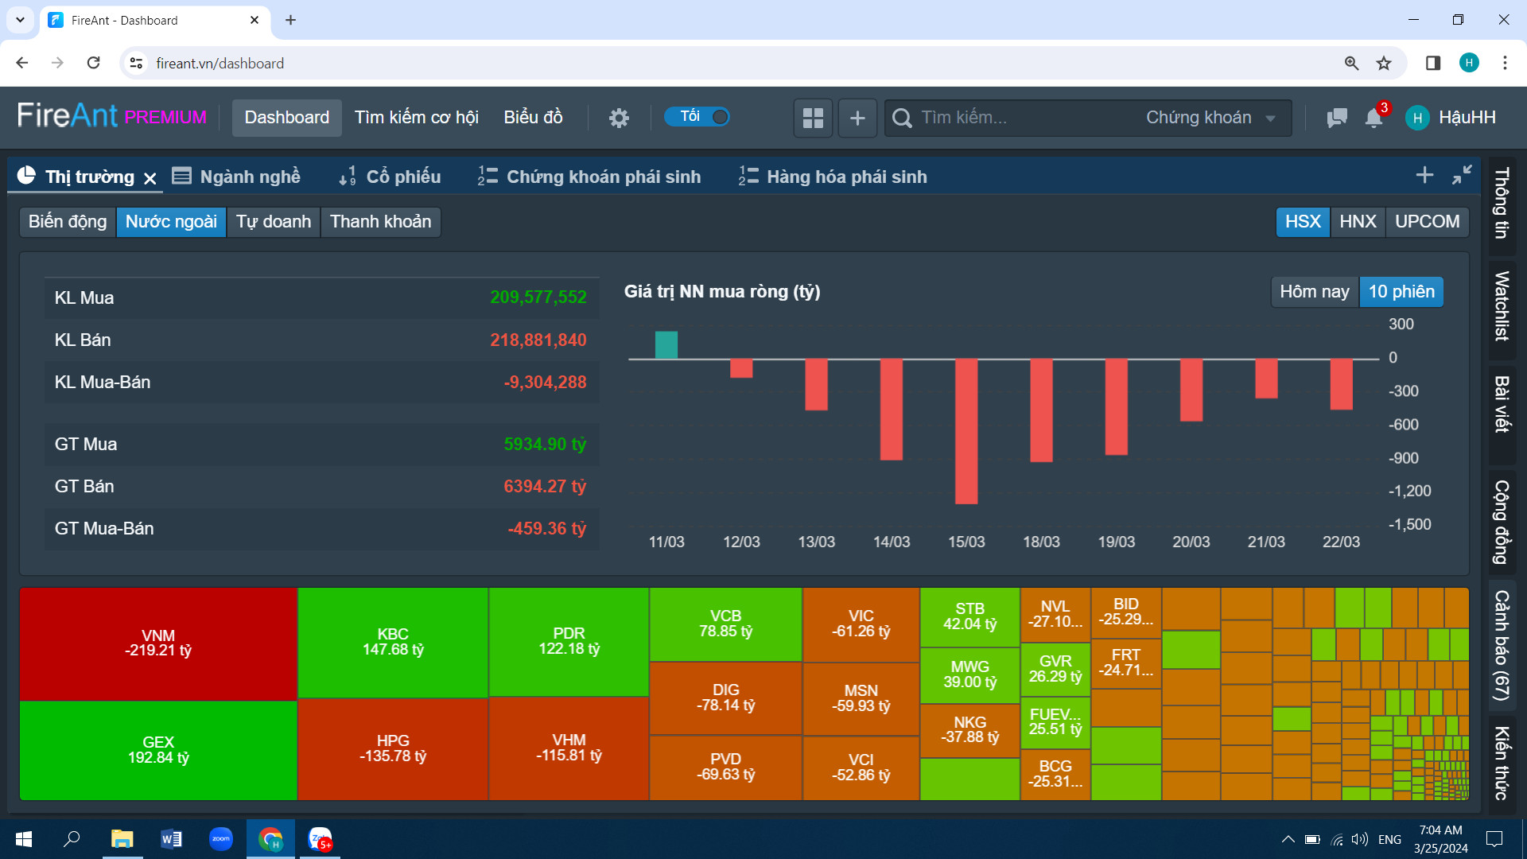Expand the Watchlist side panel
Image resolution: width=1527 pixels, height=859 pixels.
point(1502,306)
